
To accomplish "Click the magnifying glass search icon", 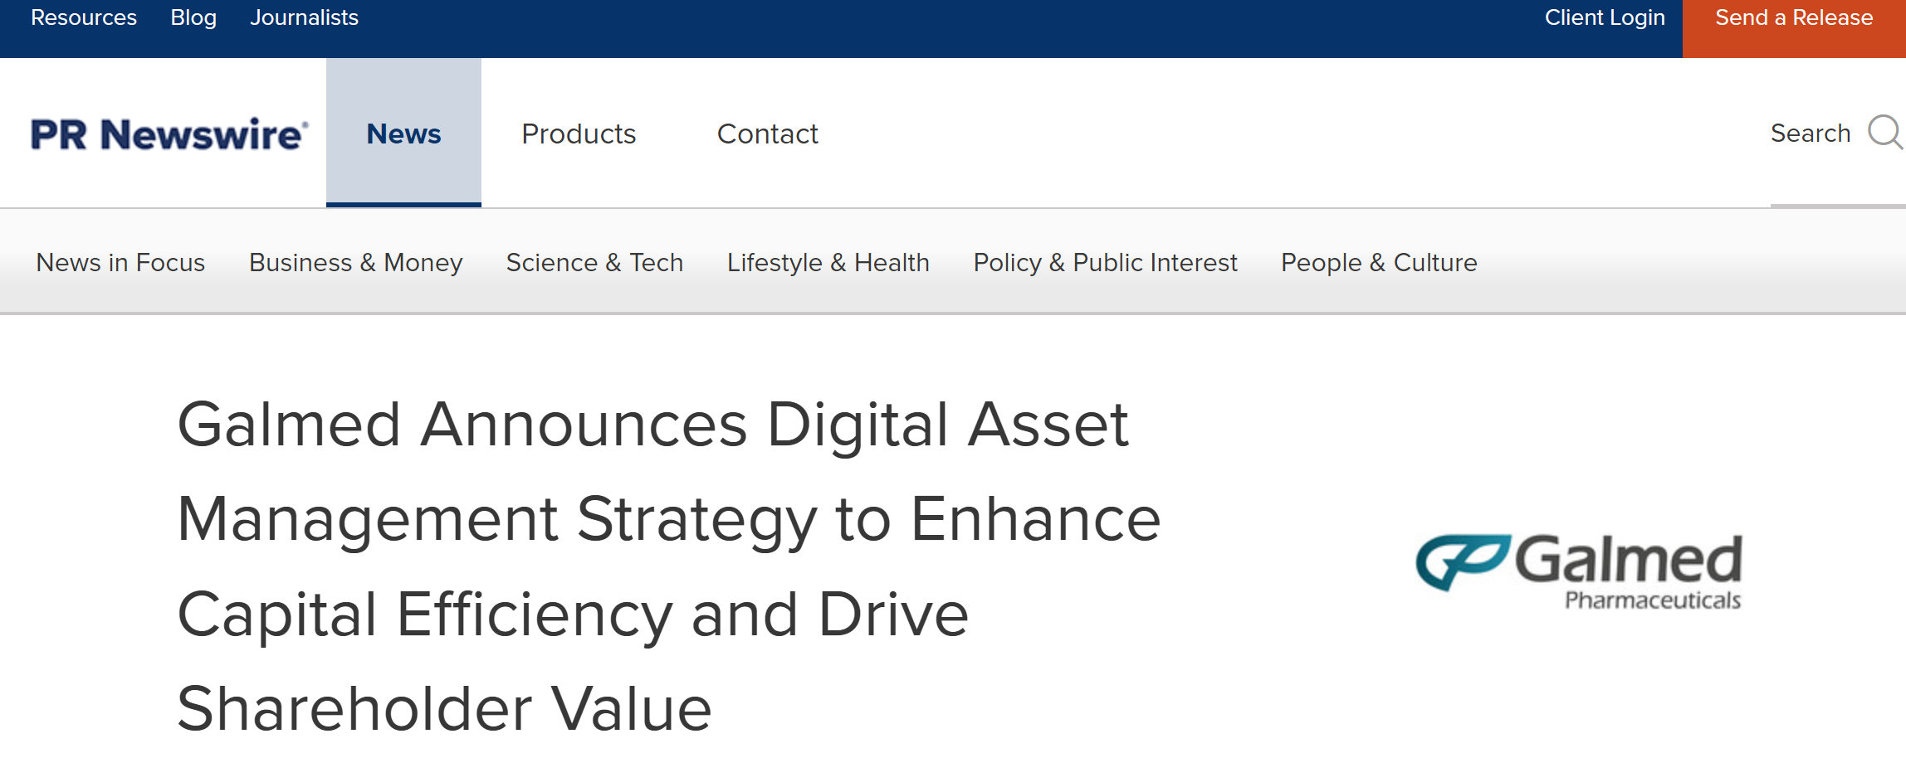I will click(x=1884, y=133).
